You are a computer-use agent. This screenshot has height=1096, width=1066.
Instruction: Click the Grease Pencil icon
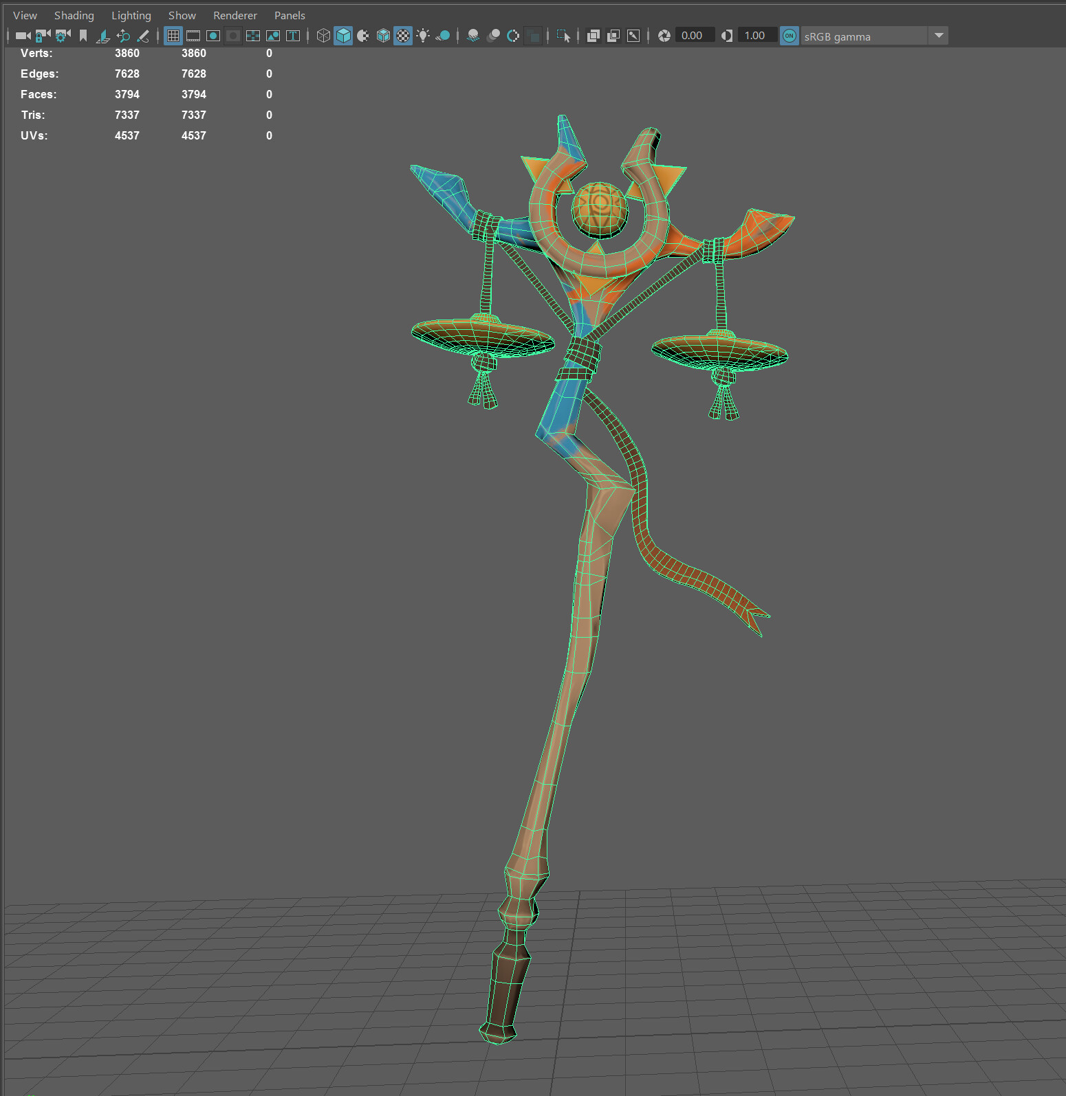point(143,36)
